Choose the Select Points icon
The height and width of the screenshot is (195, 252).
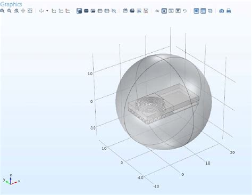tap(107, 11)
